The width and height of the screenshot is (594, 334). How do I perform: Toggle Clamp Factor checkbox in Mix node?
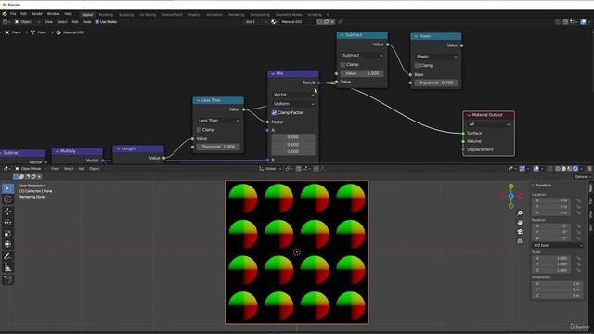275,113
